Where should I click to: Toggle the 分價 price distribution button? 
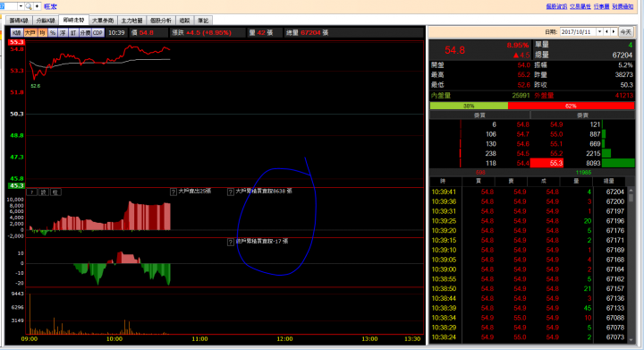(85, 32)
